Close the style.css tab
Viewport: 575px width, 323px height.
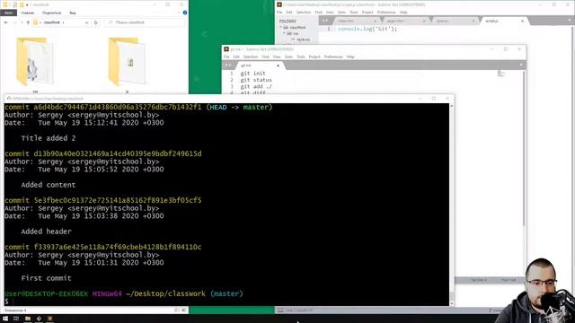click(473, 22)
